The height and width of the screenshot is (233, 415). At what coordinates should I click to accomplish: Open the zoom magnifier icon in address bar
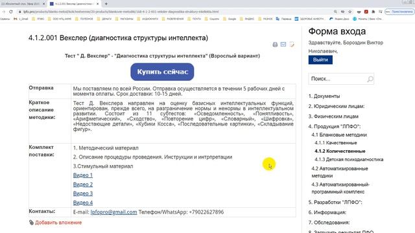(x=335, y=12)
